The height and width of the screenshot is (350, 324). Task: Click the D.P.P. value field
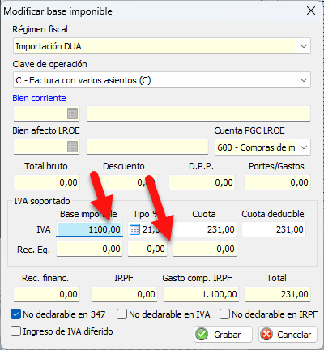click(202, 182)
